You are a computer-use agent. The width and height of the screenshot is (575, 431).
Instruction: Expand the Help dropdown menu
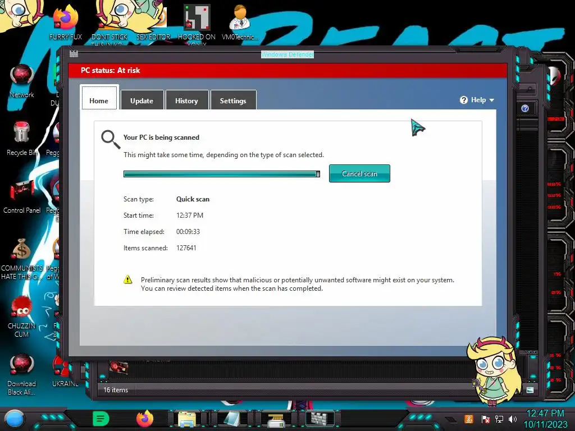[477, 100]
